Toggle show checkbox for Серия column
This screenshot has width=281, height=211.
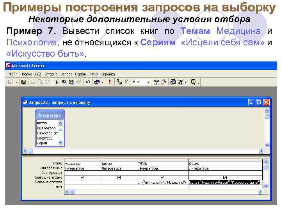click(225, 177)
